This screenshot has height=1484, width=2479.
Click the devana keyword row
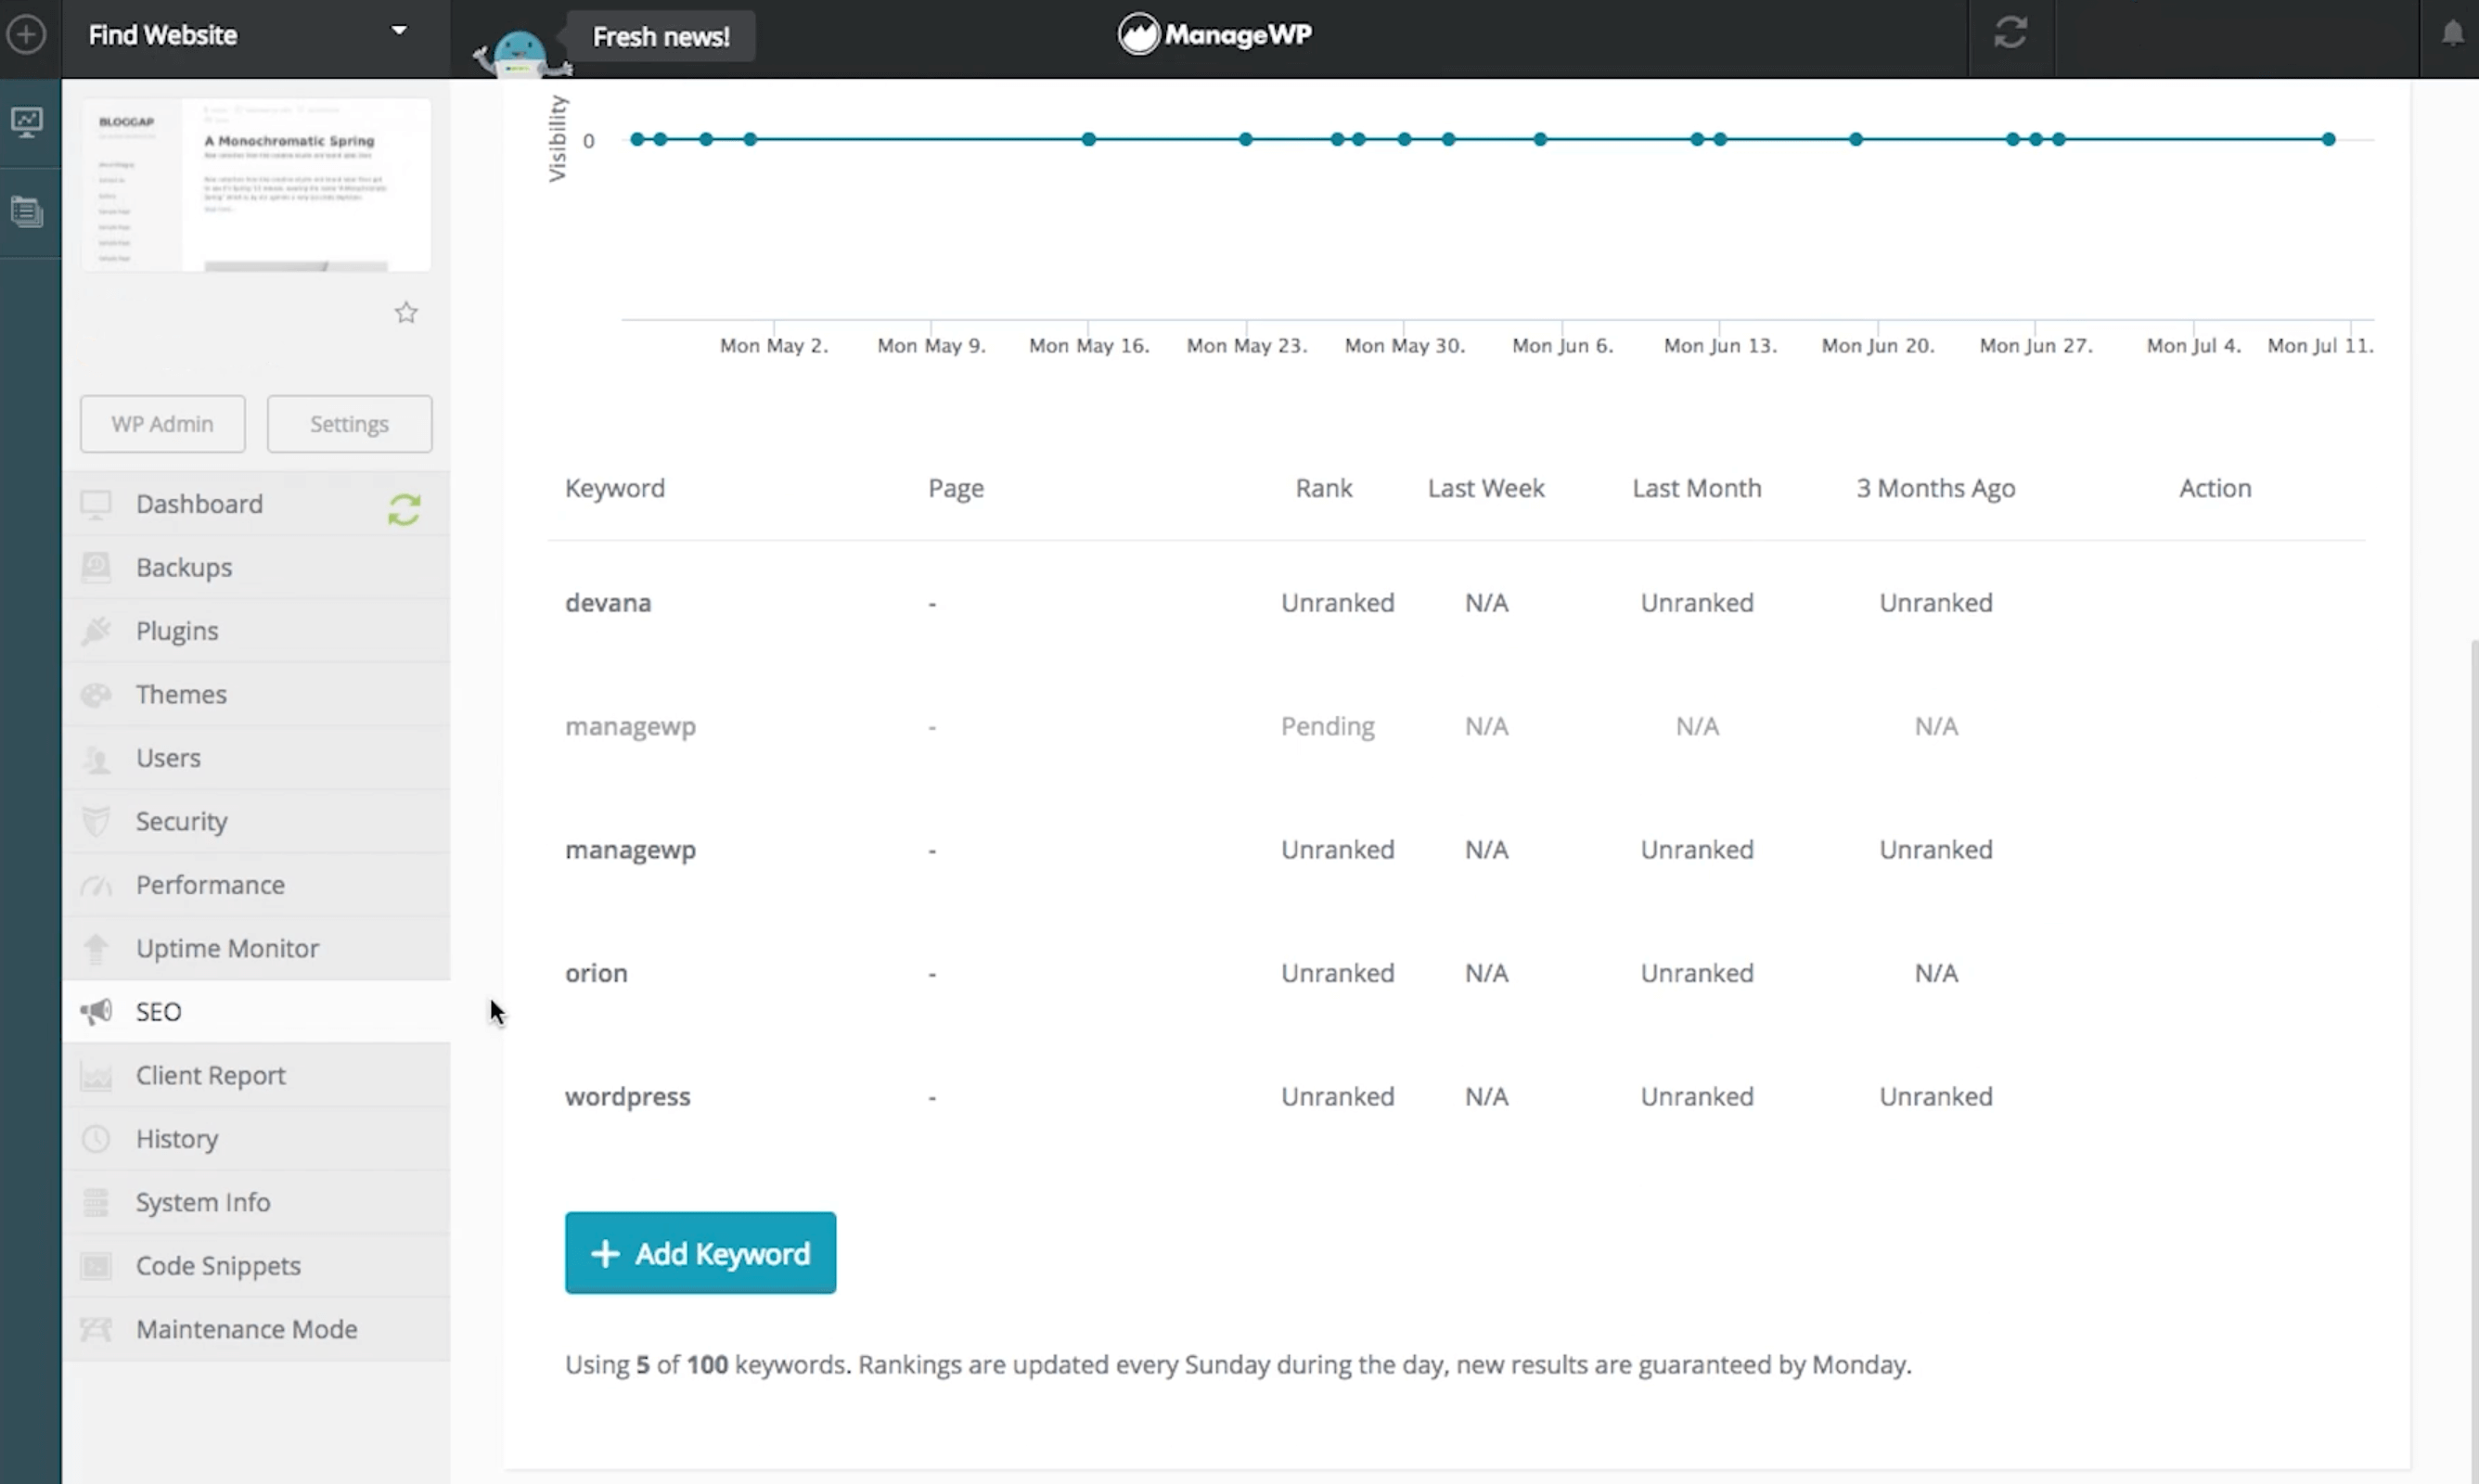pos(608,603)
